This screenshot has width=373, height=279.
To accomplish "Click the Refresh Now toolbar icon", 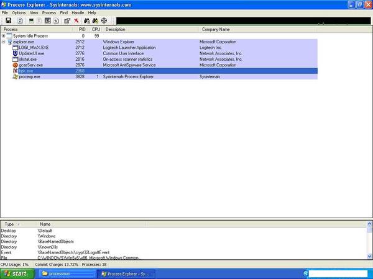I will (20, 20).
